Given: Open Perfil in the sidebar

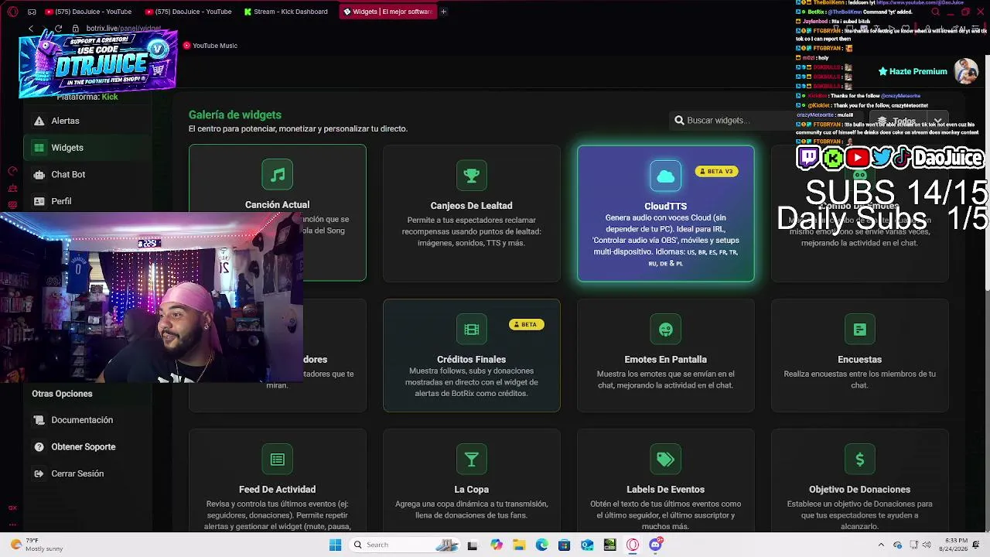Looking at the screenshot, I should click(87, 201).
